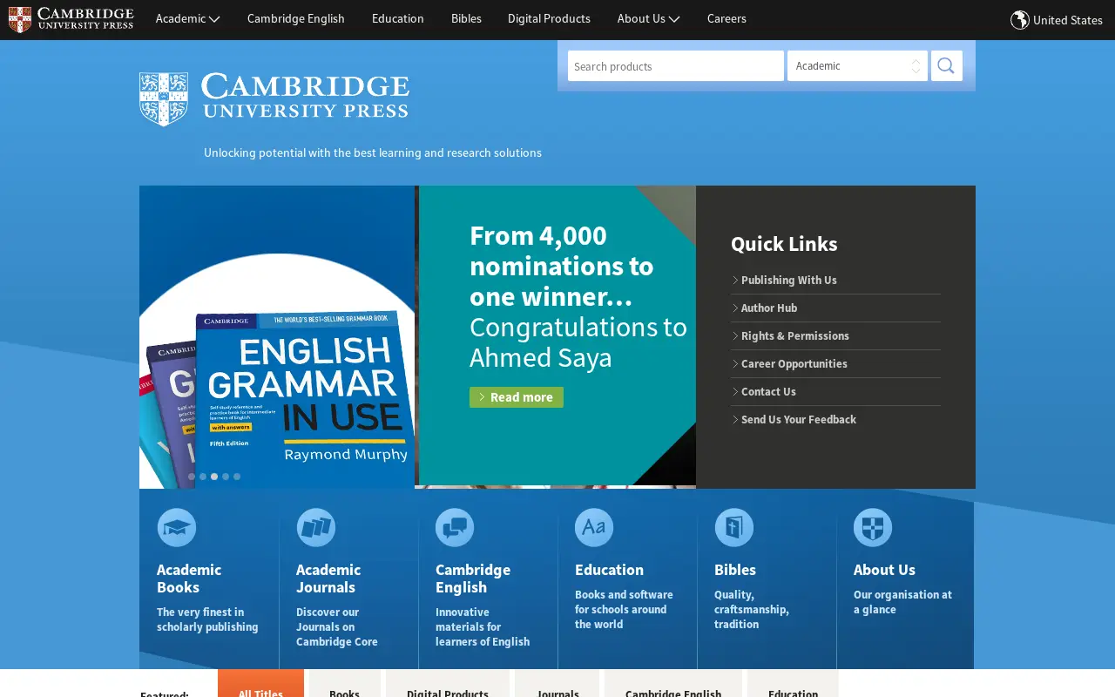The image size is (1115, 697).
Task: Open the United States region selector
Action: point(1057,19)
